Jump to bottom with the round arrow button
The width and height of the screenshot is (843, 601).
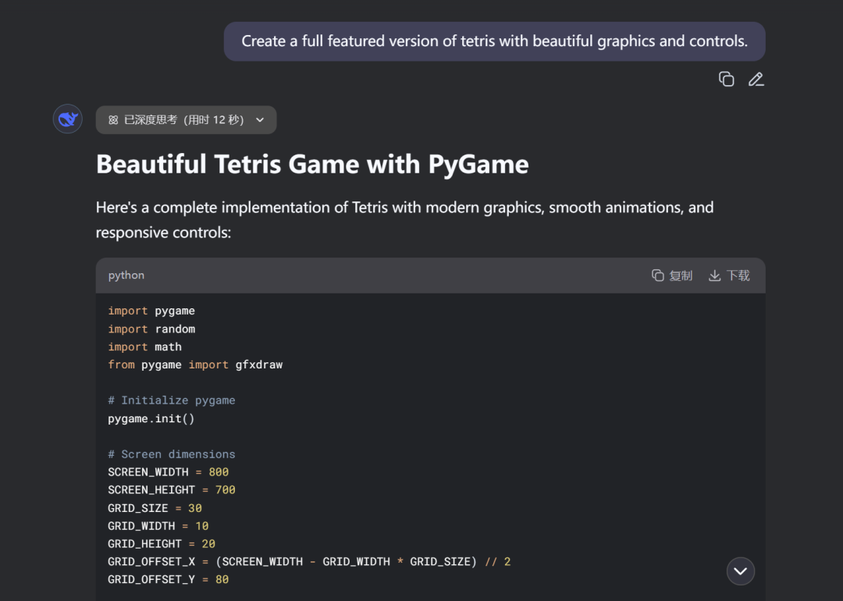(x=740, y=571)
